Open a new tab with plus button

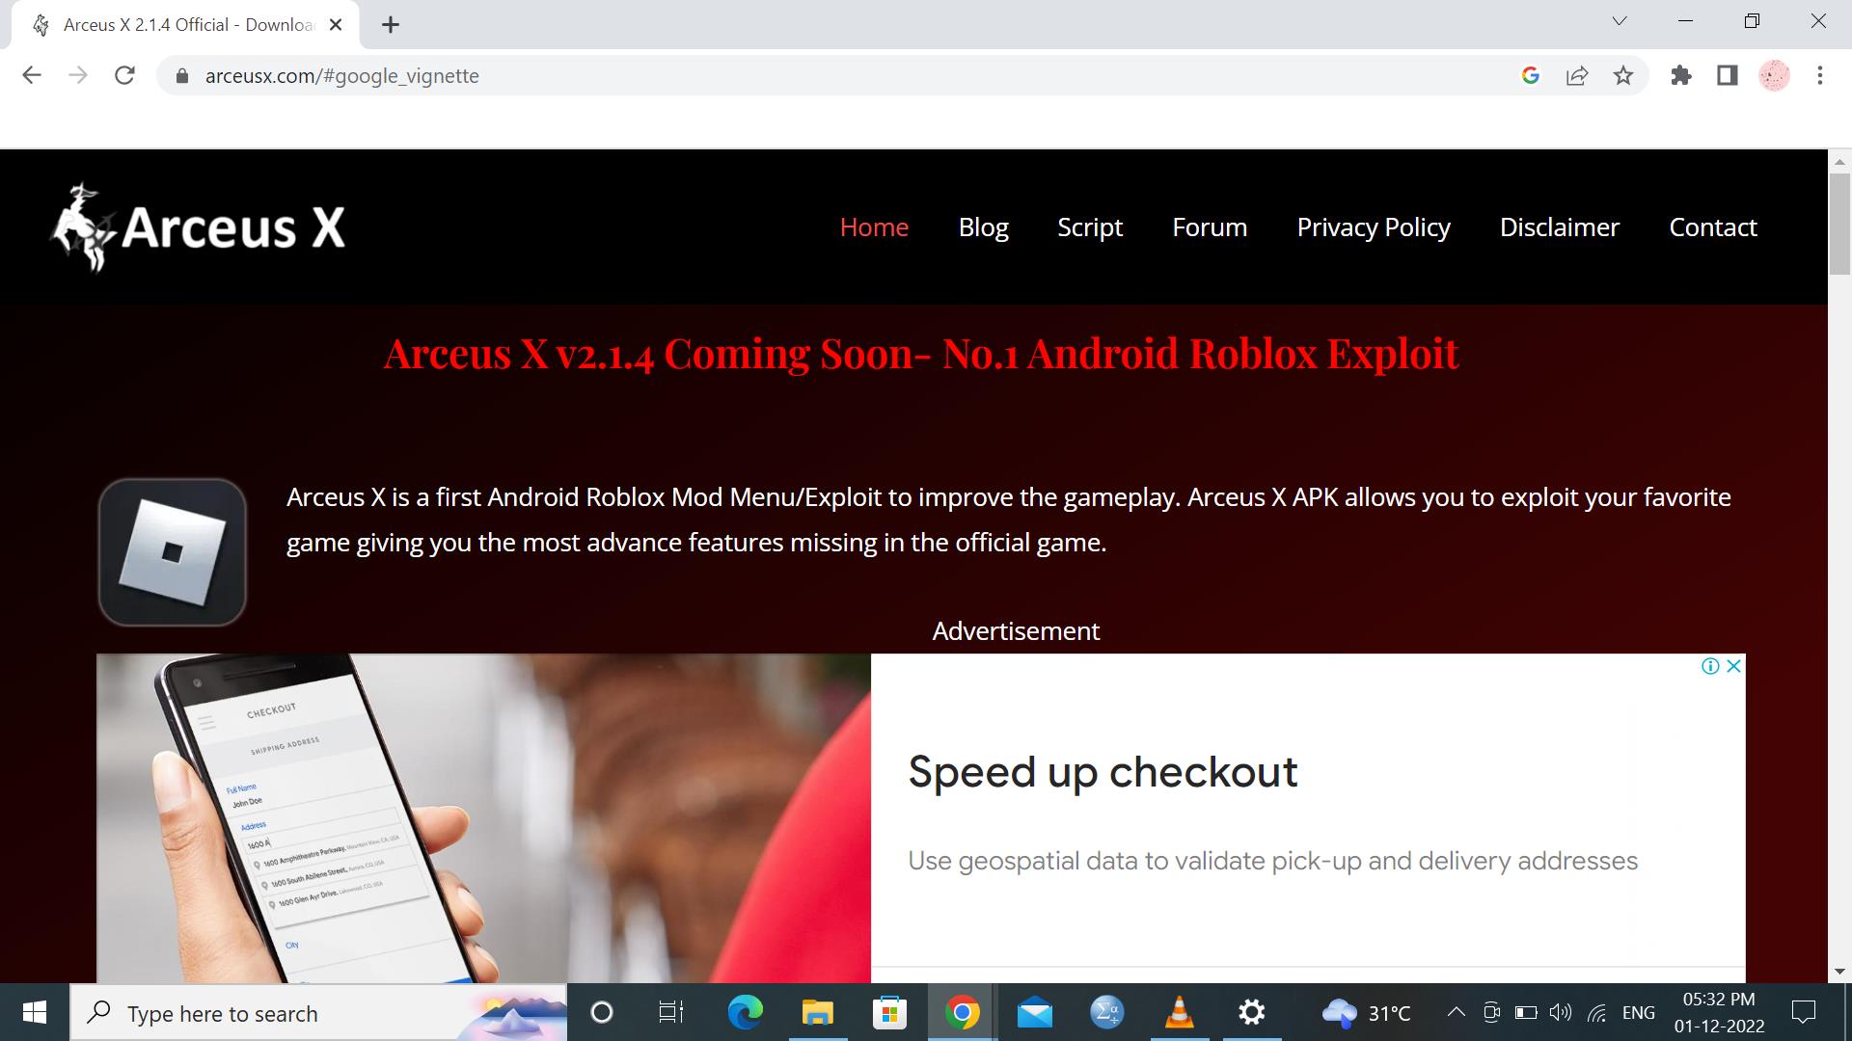coord(391,25)
